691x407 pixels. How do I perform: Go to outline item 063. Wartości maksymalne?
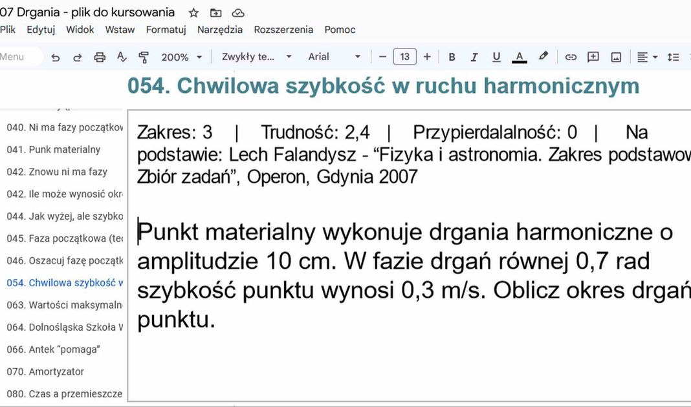pyautogui.click(x=65, y=305)
